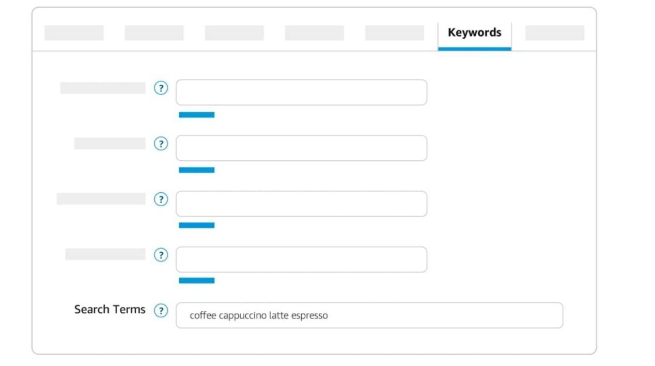
Task: Open the help icon beside Search Terms
Action: [x=161, y=311]
